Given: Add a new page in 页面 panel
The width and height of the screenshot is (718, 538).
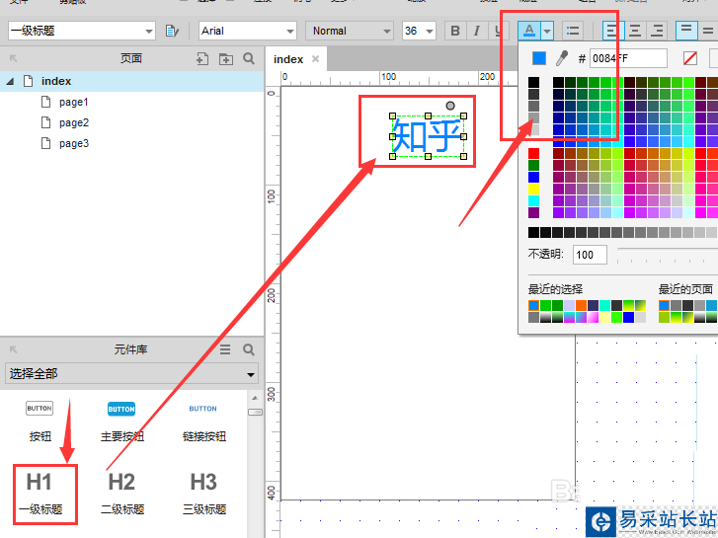Looking at the screenshot, I should coord(201,58).
